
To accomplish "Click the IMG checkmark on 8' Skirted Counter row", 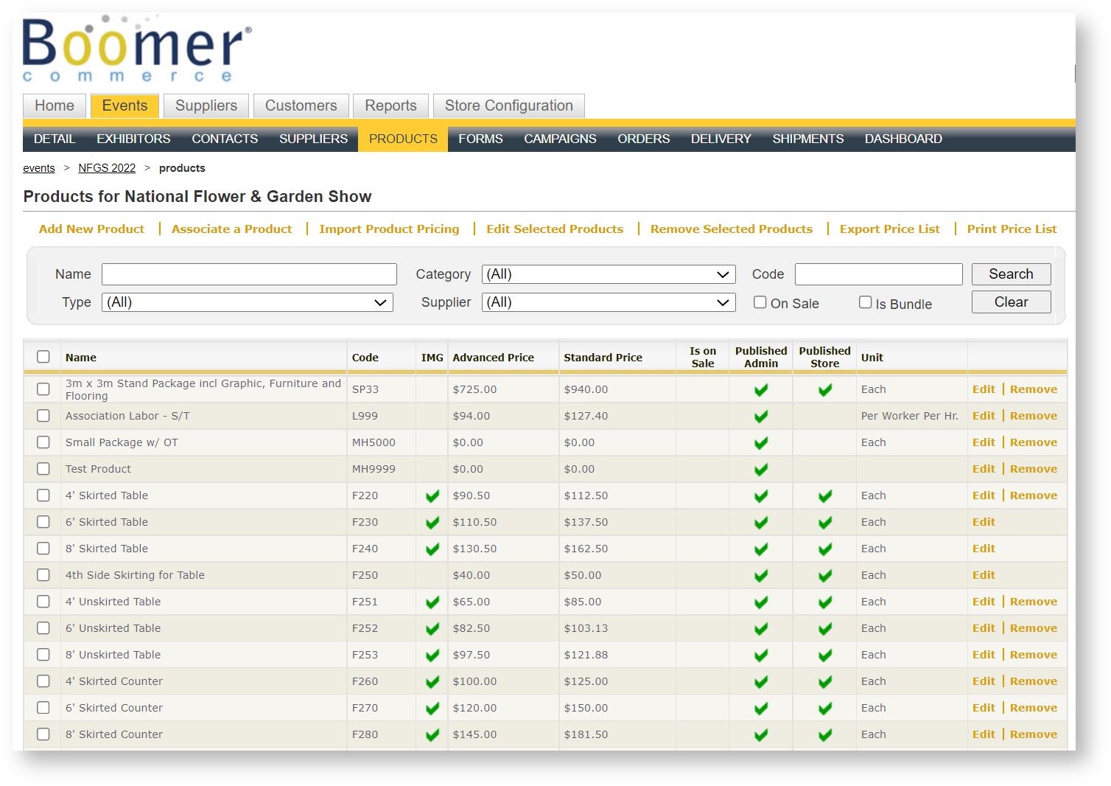I will (x=432, y=734).
